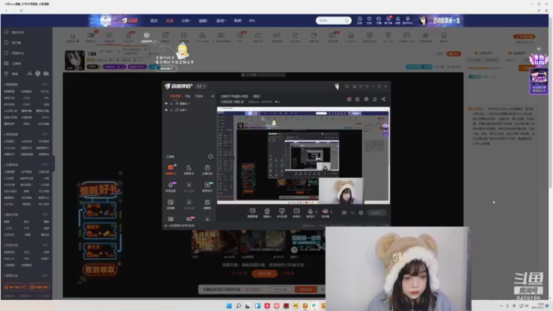Collapse the 工具箱 panel with circle button
This screenshot has height=311, width=553.
pos(211,157)
